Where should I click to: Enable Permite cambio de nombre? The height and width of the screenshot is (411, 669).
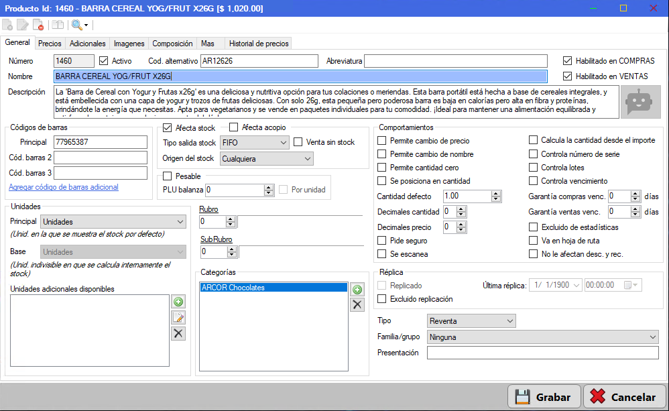[382, 154]
